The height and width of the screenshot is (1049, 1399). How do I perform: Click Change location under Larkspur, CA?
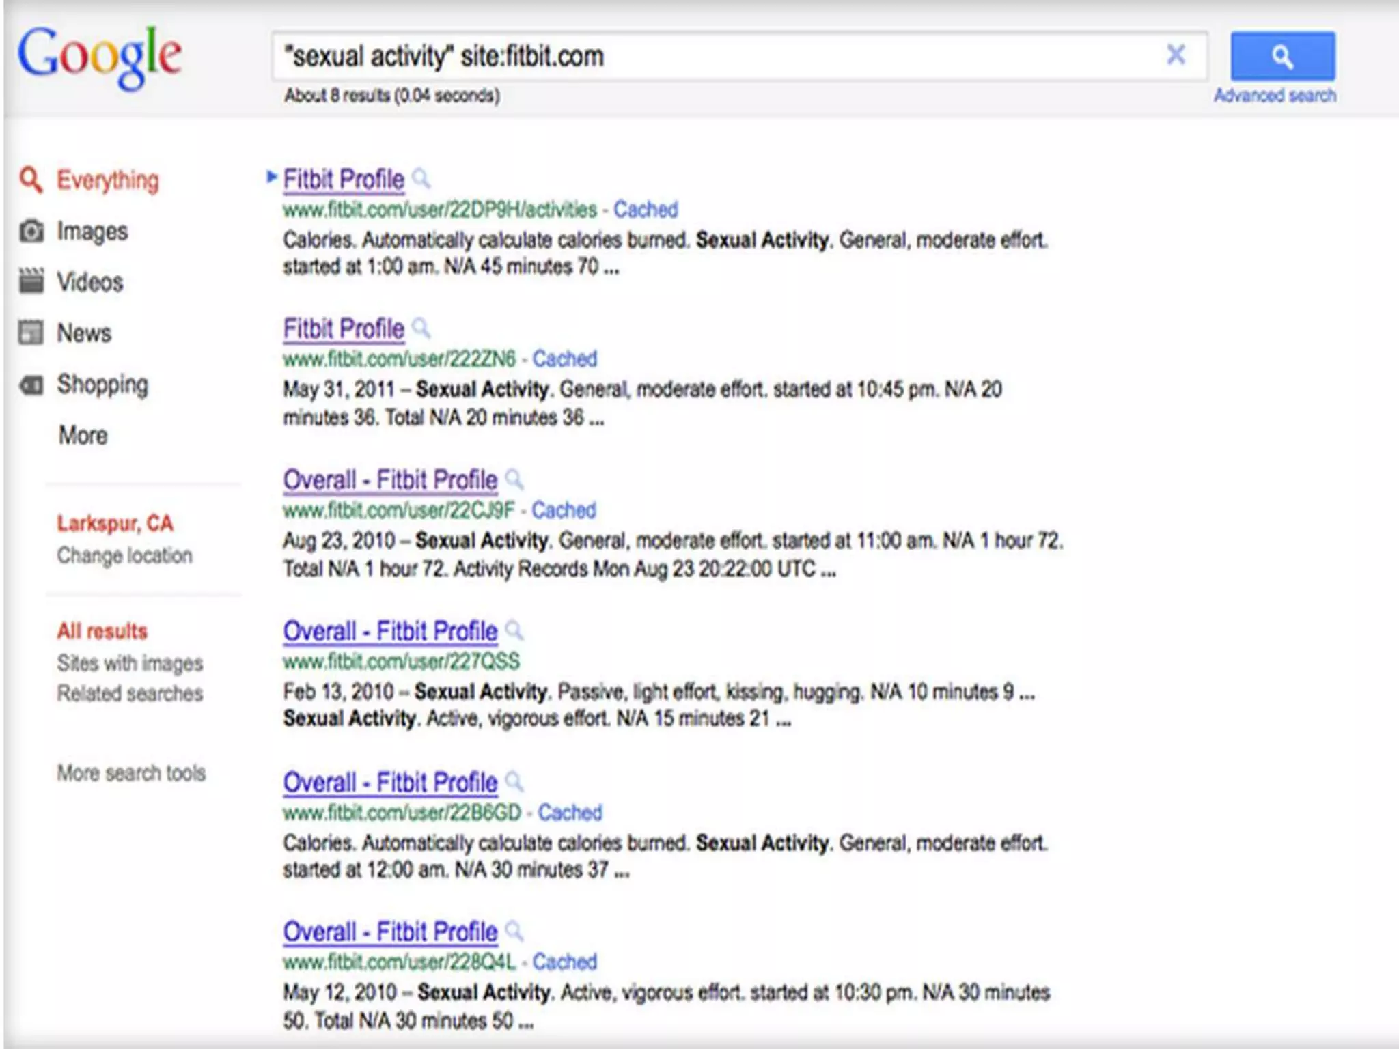click(124, 555)
